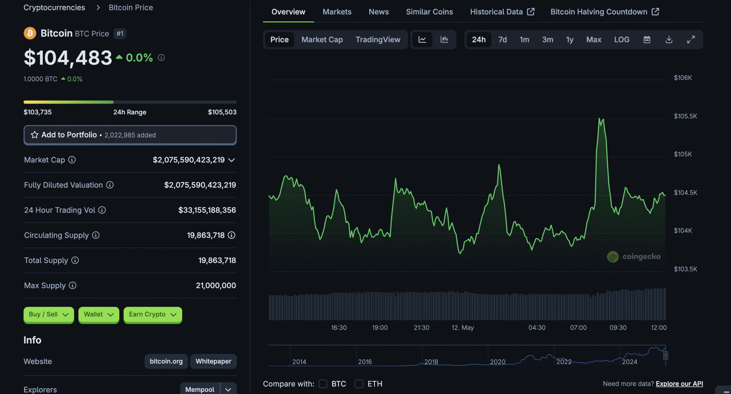This screenshot has width=731, height=394.
Task: Click the #1 rank badge
Action: [x=120, y=34]
